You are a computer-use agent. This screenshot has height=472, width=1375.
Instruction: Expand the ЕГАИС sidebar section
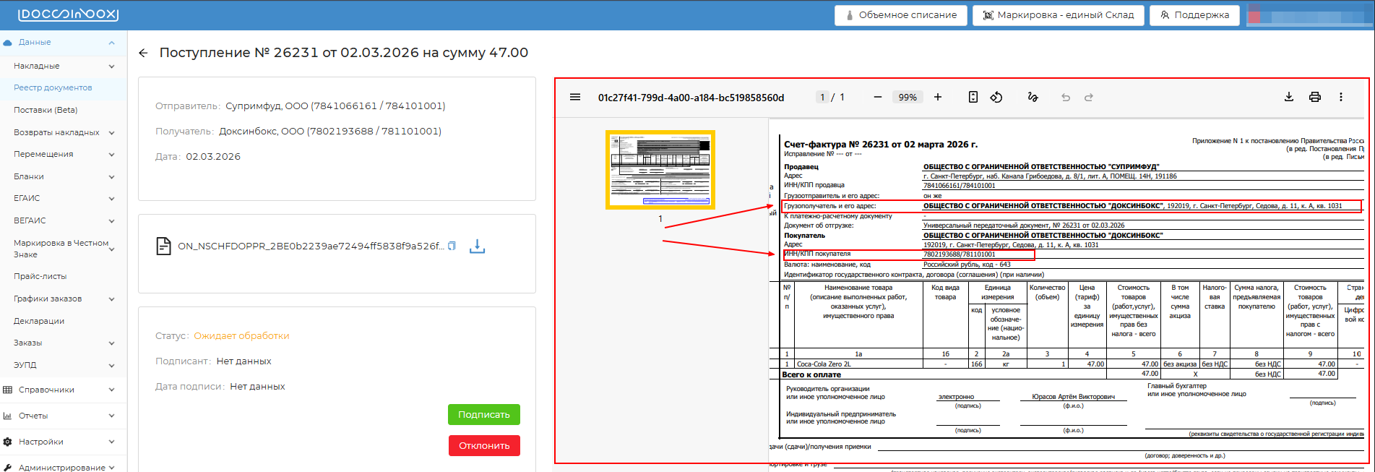(111, 199)
